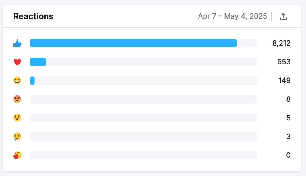The width and height of the screenshot is (306, 176).
Task: Click the angry reactions count of 8
Action: [288, 99]
